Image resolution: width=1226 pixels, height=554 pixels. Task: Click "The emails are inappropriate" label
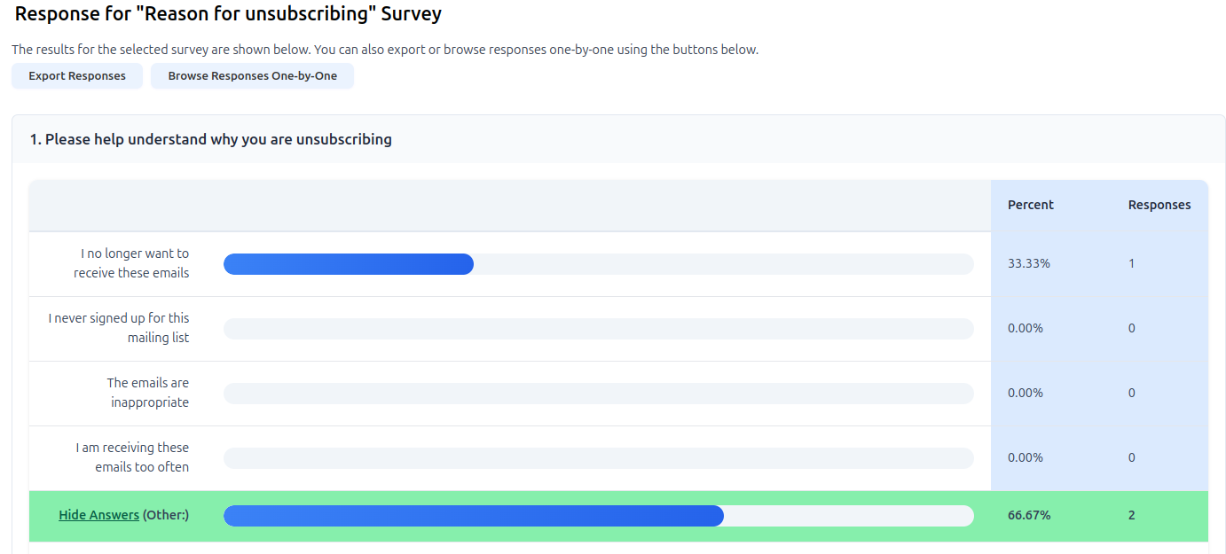pyautogui.click(x=148, y=393)
